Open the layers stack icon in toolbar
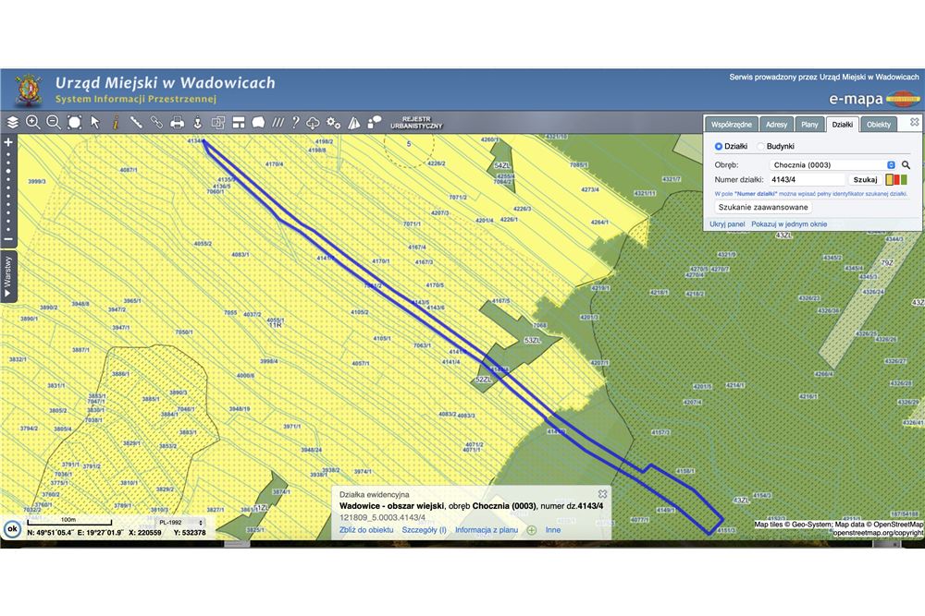Screen dimensions: 925x616 point(12,122)
